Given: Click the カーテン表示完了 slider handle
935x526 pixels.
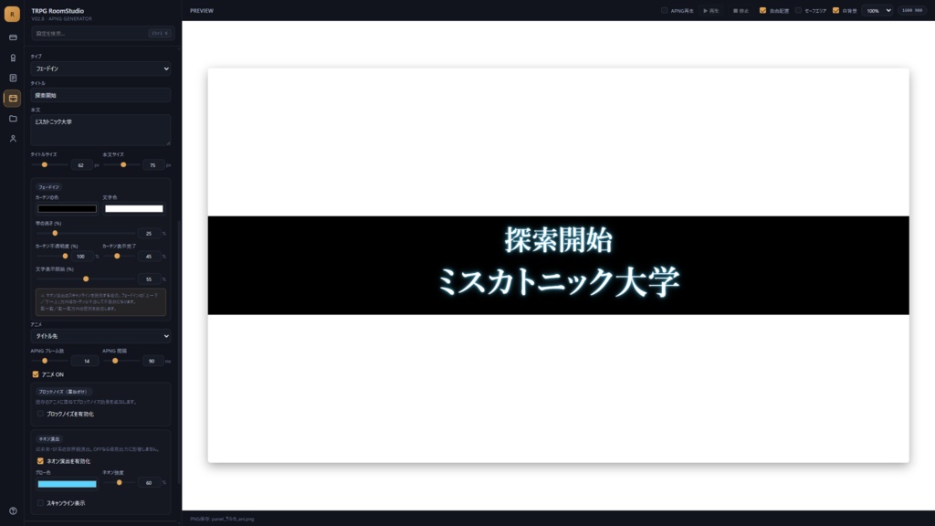Looking at the screenshot, I should (x=117, y=256).
